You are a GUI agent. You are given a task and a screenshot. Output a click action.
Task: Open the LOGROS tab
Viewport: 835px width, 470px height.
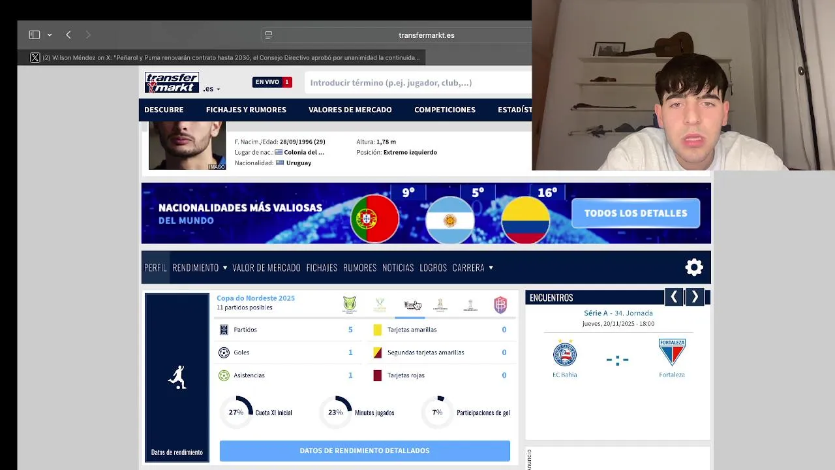coord(433,268)
